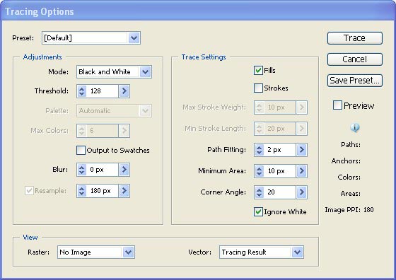Screen dimensions: 396x280
Task: Click the Path Fitting value field
Action: [x=280, y=150]
